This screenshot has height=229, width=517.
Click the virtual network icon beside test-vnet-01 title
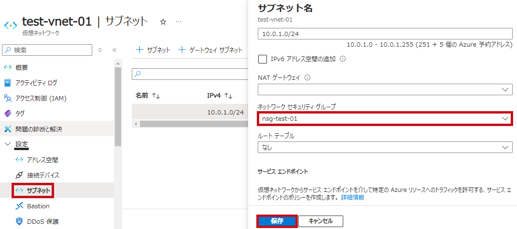coord(11,25)
